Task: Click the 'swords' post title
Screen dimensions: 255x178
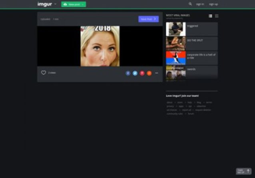Action: [x=191, y=69]
